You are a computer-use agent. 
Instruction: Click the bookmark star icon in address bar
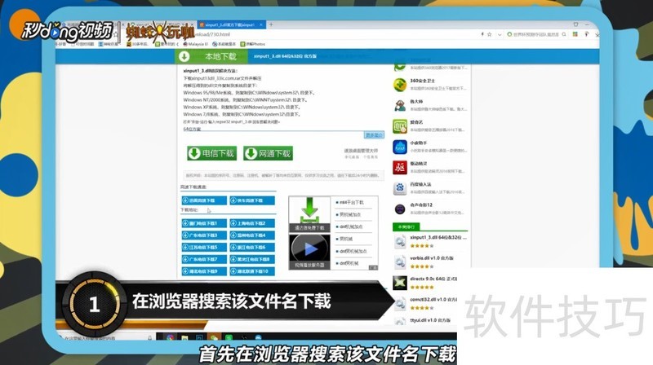click(x=489, y=34)
